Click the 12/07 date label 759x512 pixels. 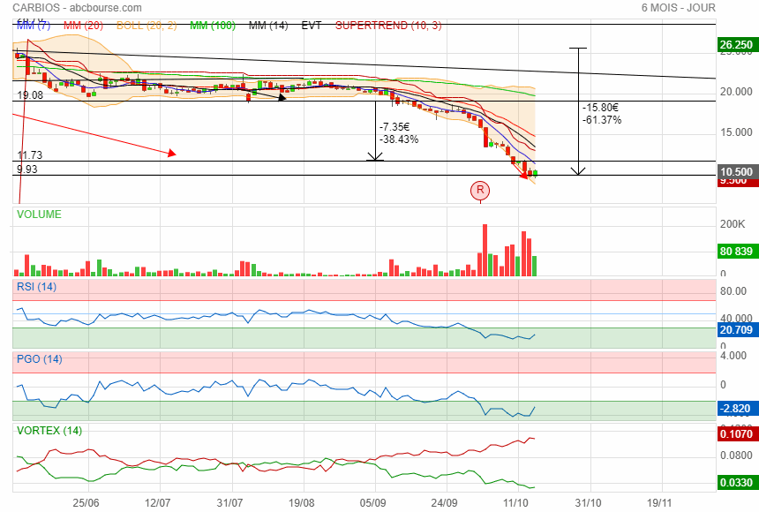pos(158,503)
